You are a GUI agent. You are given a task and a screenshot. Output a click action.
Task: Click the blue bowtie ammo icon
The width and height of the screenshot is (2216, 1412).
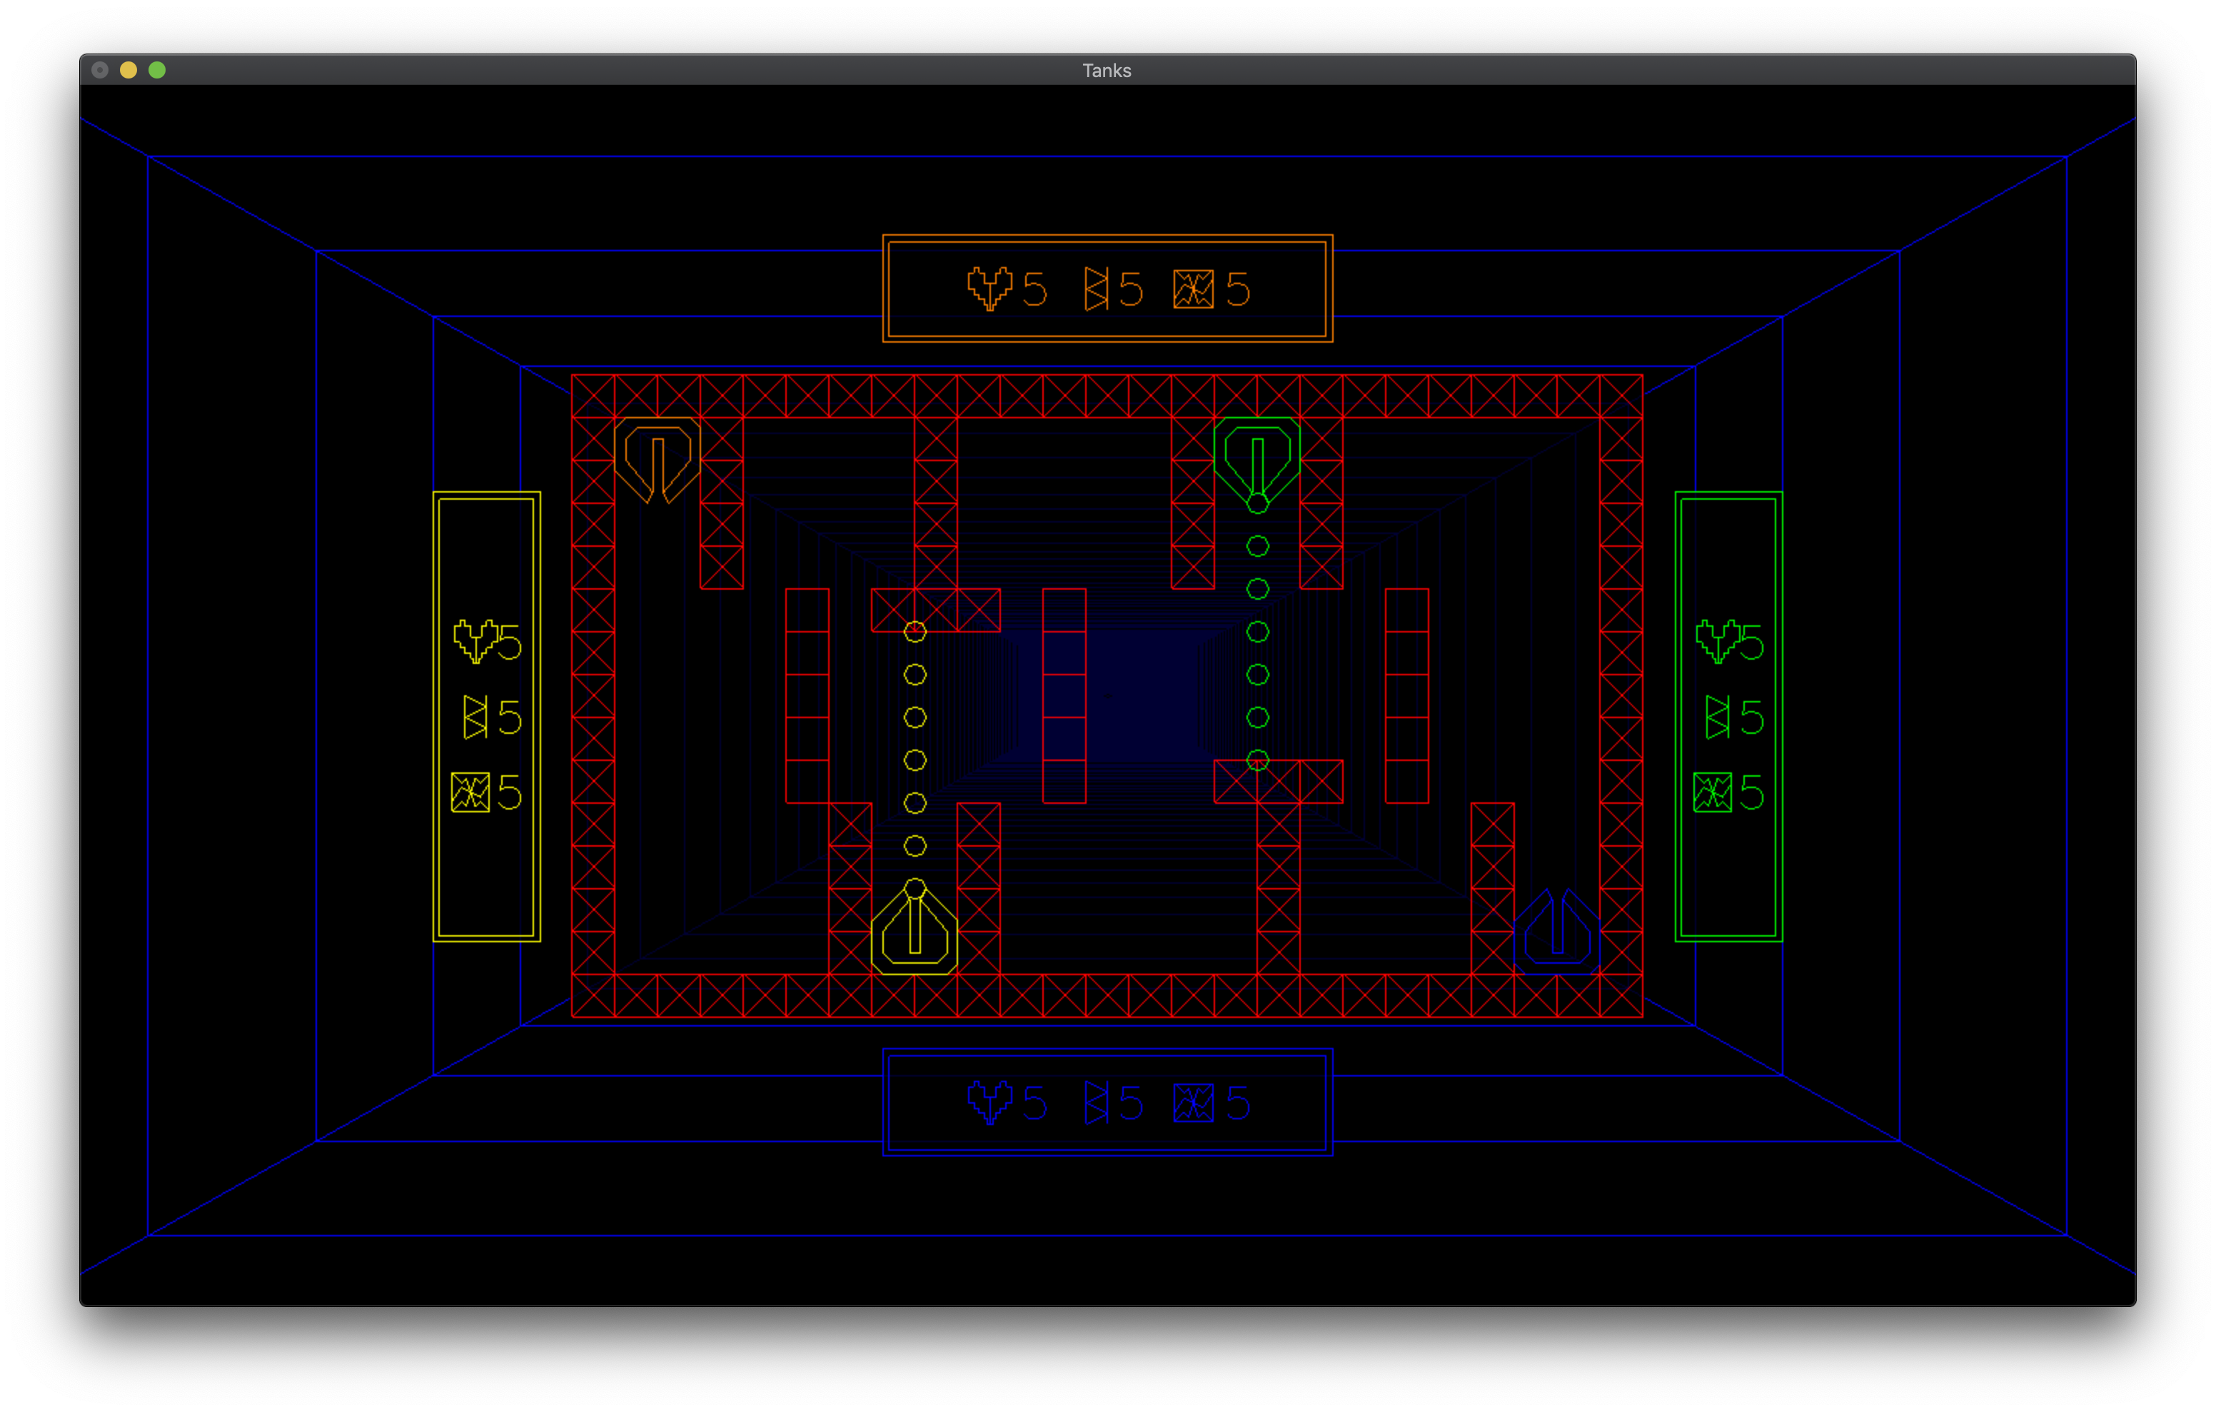(1096, 1103)
